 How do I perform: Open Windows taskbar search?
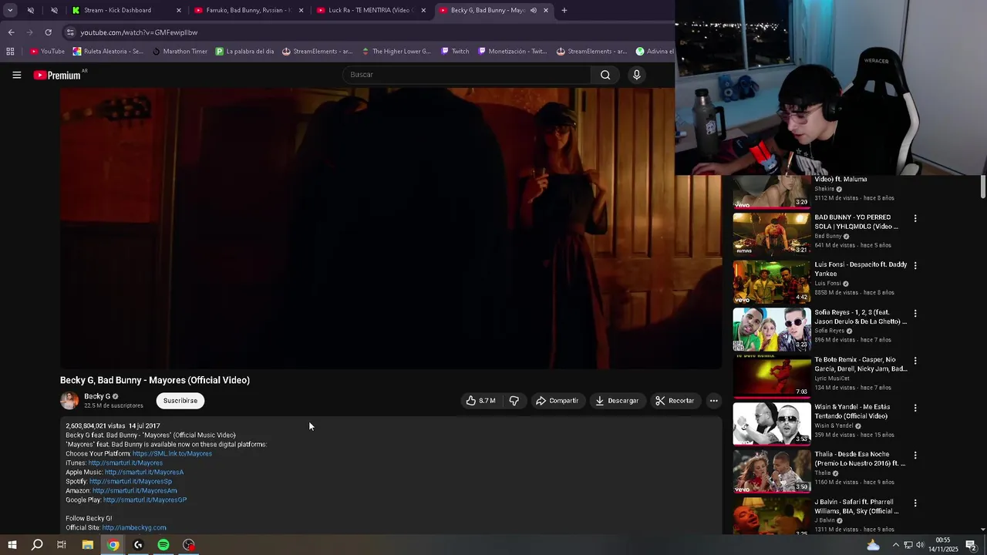(x=36, y=545)
